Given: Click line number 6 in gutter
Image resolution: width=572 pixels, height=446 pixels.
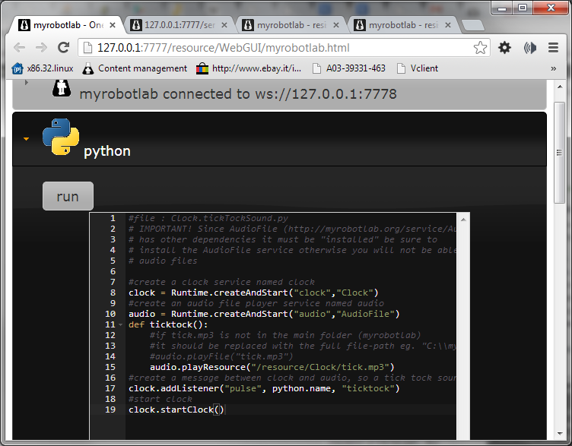Looking at the screenshot, I should tap(113, 271).
